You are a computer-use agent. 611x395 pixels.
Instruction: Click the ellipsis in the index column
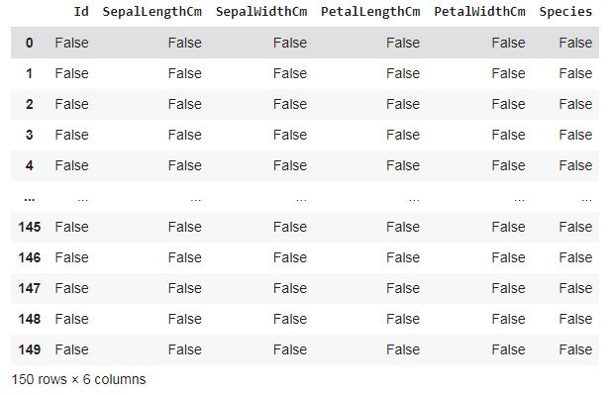pos(30,199)
